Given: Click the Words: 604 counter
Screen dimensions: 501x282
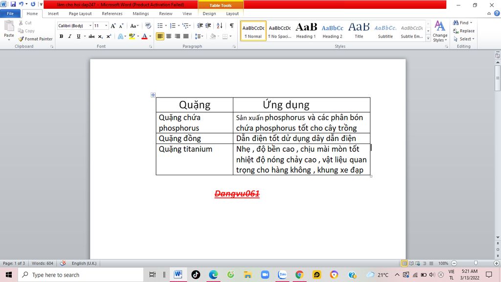Looking at the screenshot, I should click(x=43, y=263).
